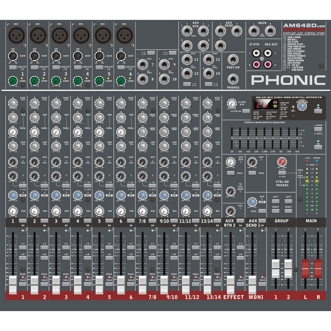Click the AUX SEND 3 output jack
The width and height of the screenshot is (331, 331).
(237, 31)
